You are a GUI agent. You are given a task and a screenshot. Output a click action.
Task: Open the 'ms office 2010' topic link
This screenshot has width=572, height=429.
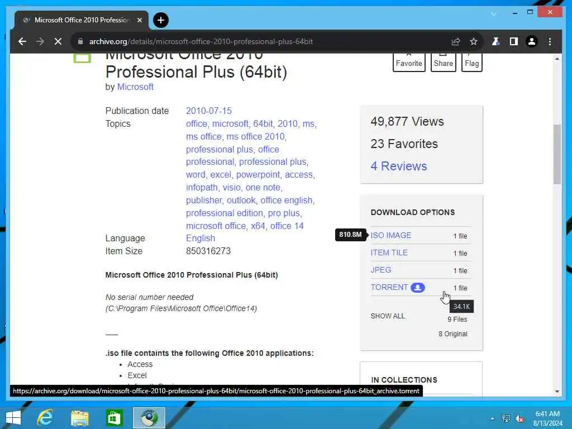pos(255,136)
